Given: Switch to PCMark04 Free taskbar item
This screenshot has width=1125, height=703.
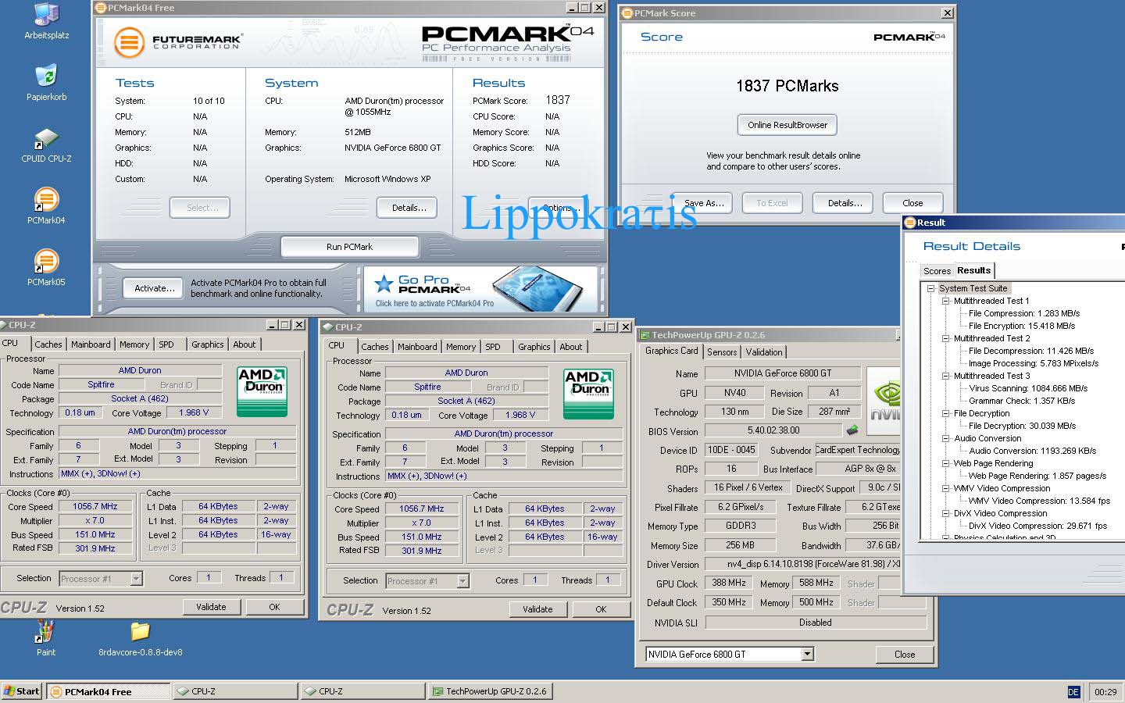Looking at the screenshot, I should [109, 691].
